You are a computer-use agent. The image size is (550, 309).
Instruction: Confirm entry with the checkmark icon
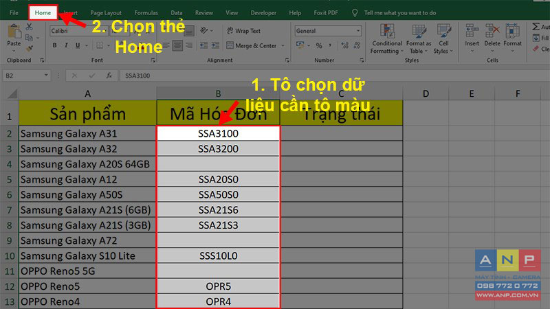point(92,76)
